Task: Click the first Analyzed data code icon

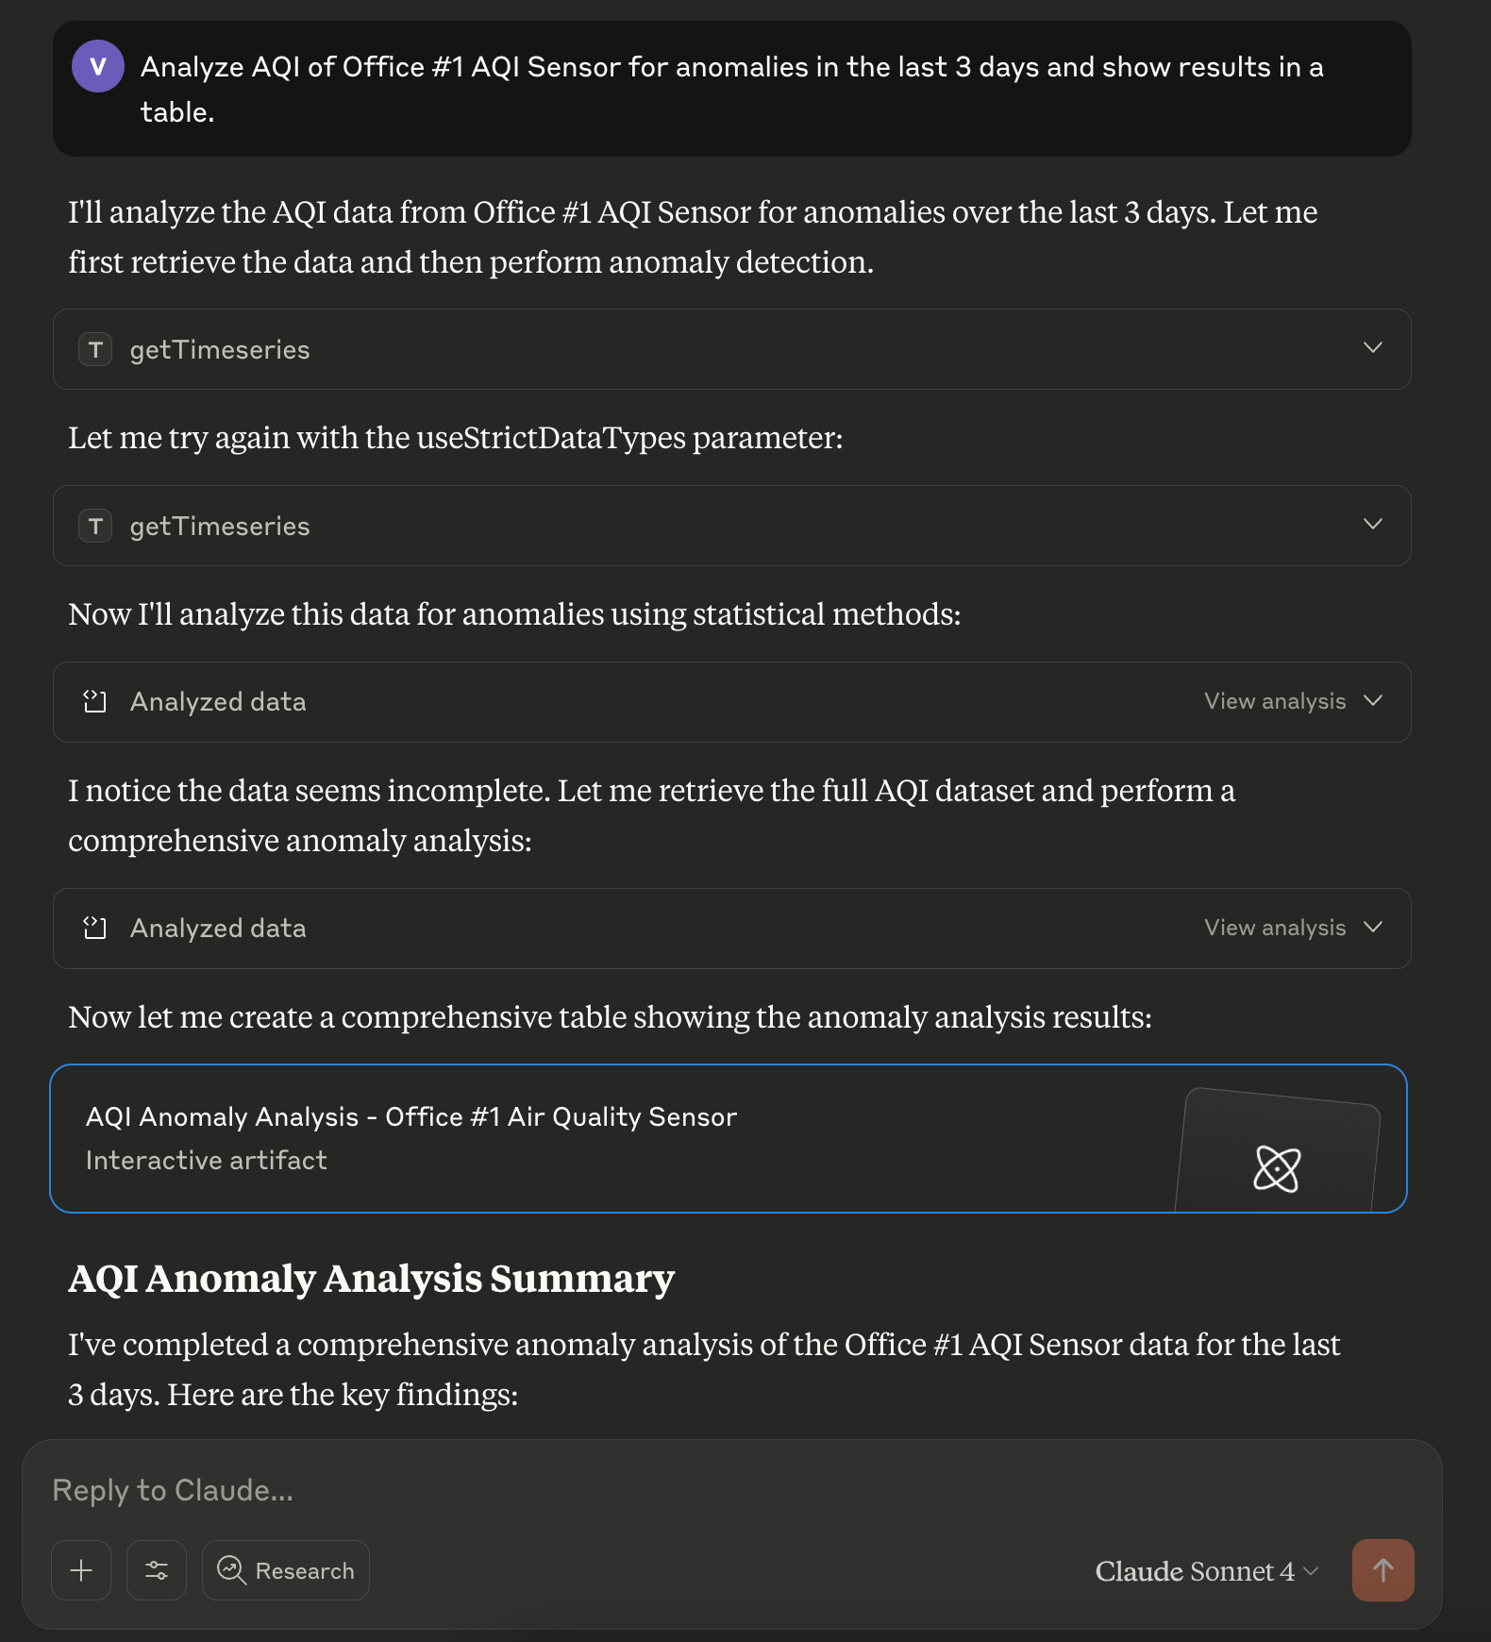Action: click(x=95, y=702)
